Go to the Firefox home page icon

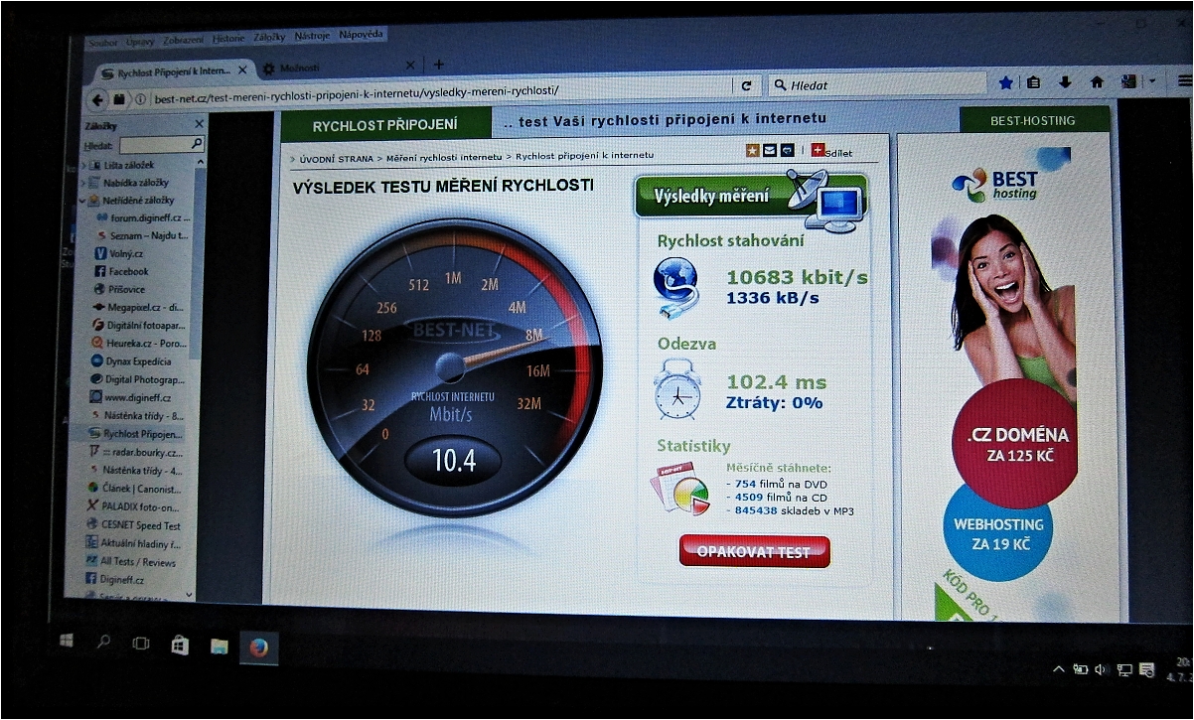coord(1097,83)
